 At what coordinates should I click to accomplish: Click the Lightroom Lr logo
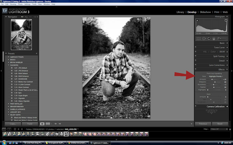point(5,11)
